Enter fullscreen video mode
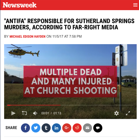139x140 pixels. pyautogui.click(x=128, y=113)
